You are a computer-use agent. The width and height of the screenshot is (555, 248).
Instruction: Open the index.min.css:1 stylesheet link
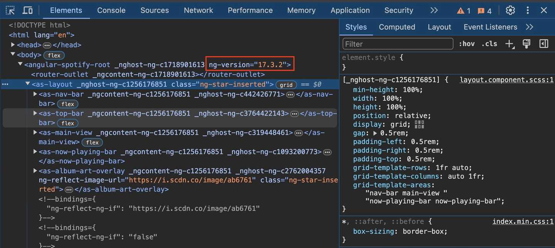[x=523, y=221]
